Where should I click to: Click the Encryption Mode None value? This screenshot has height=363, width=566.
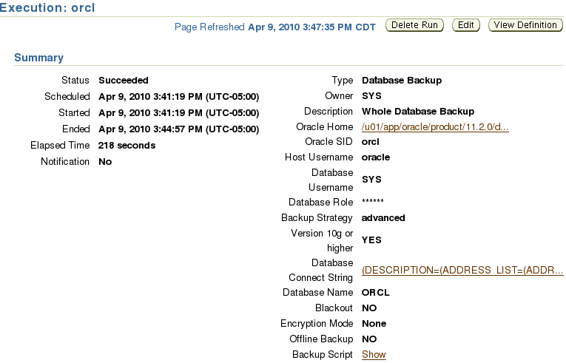click(x=374, y=324)
